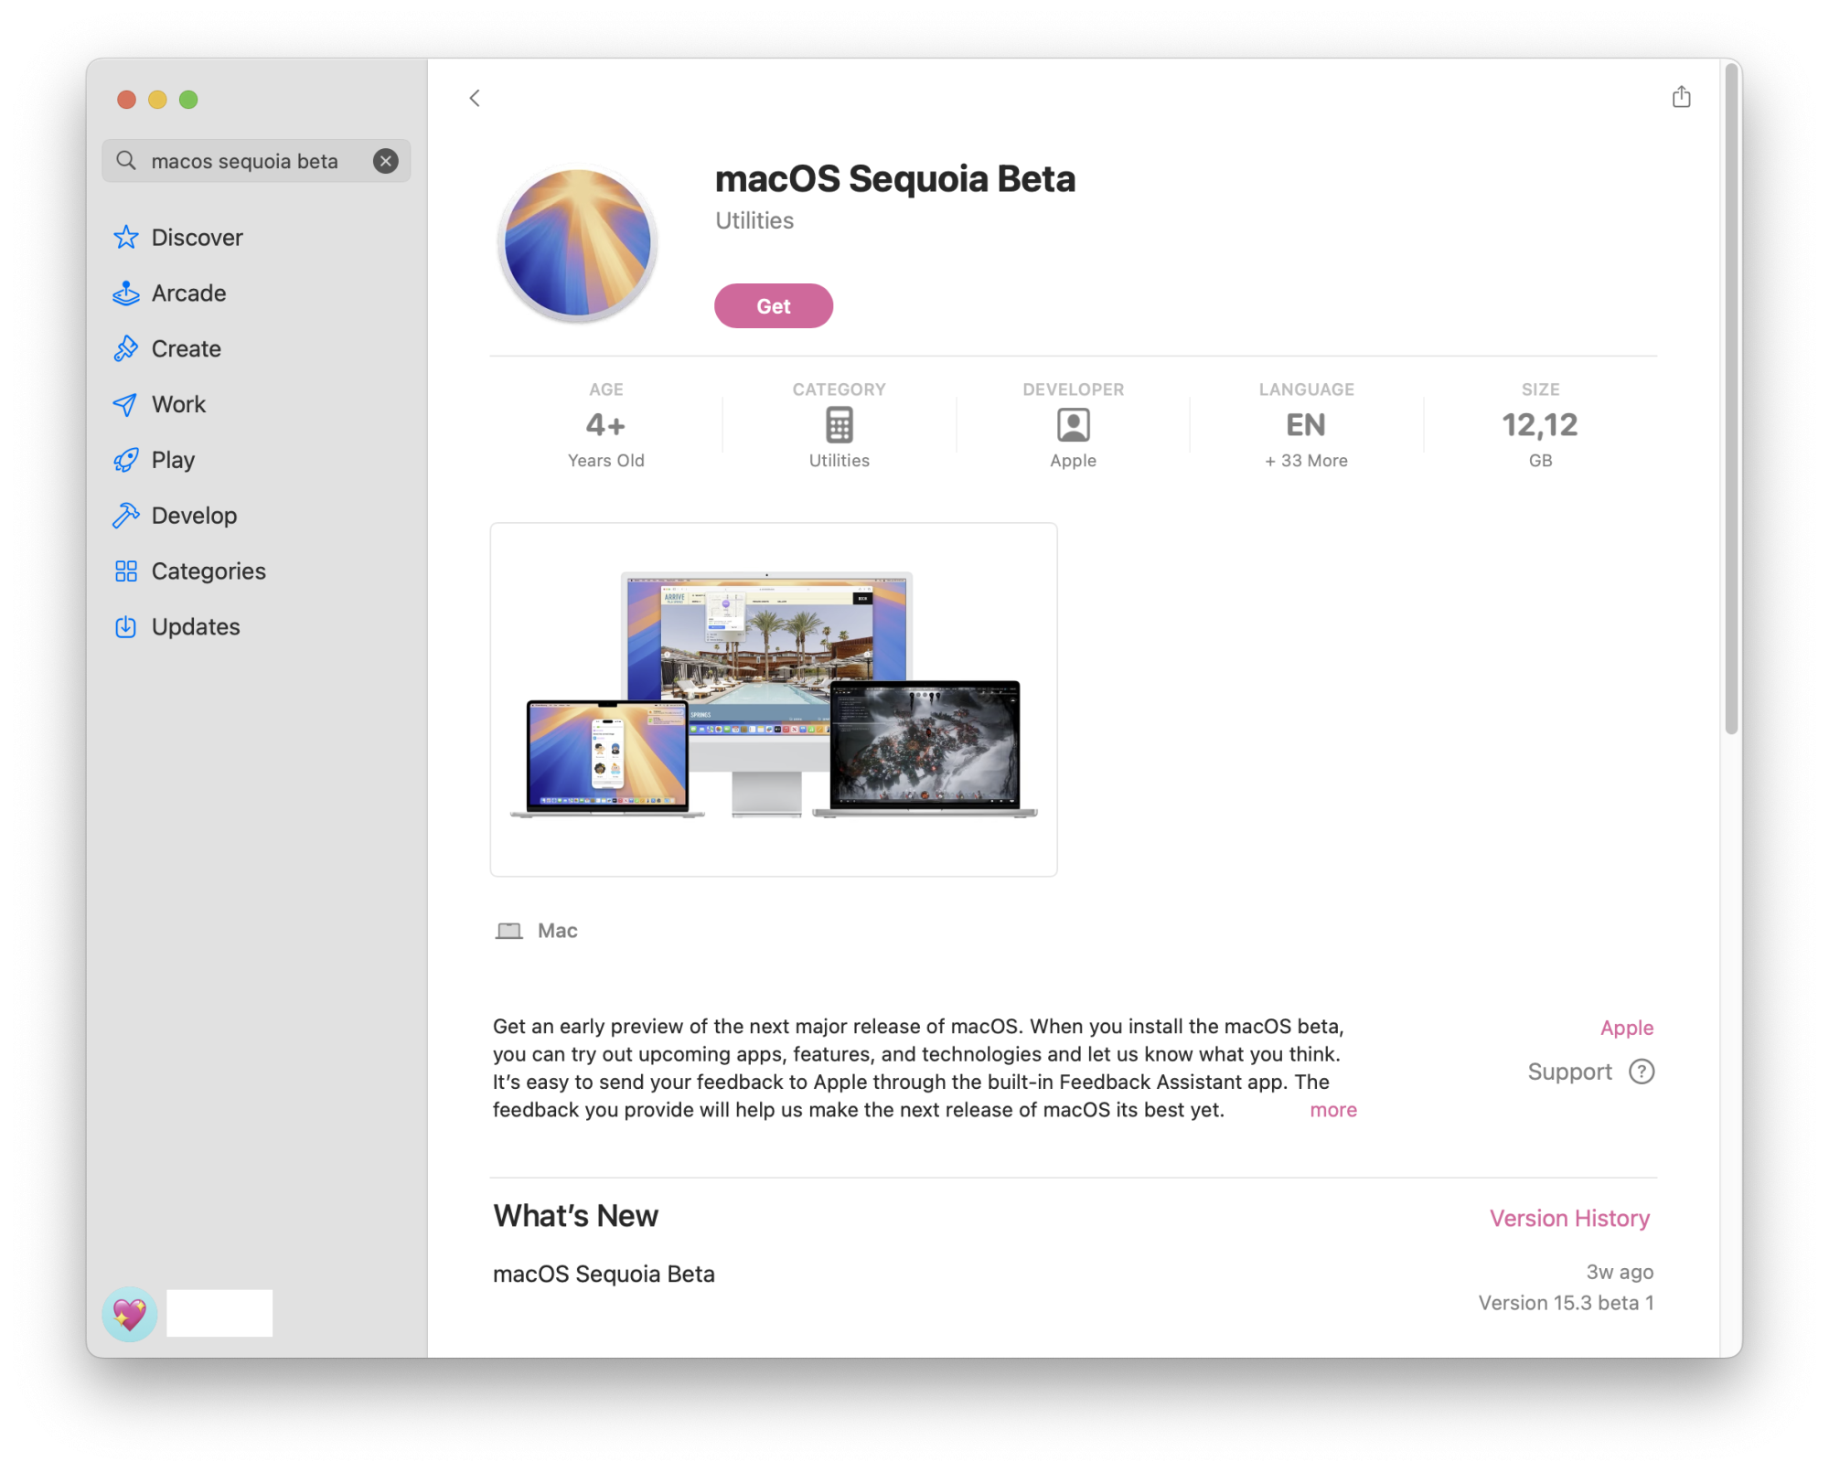Screen dimensions: 1829x1472
Task: Click the Play rocket icon
Action: pyautogui.click(x=126, y=460)
